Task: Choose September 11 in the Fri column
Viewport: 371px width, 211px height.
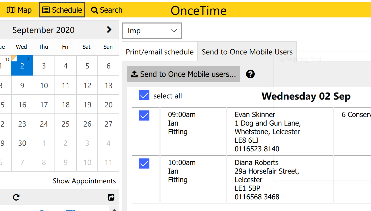Action: click(x=66, y=85)
